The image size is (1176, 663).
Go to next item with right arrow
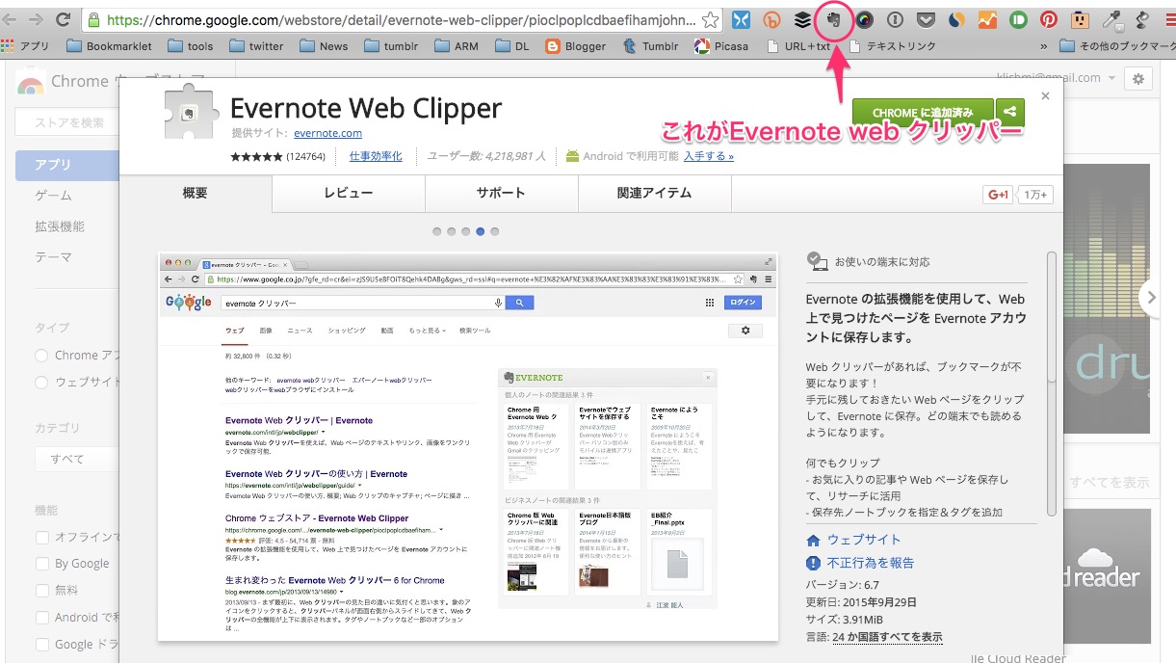(1152, 298)
